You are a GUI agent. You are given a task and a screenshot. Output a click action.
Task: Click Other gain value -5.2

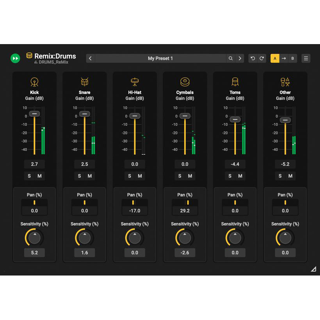pyautogui.click(x=285, y=164)
